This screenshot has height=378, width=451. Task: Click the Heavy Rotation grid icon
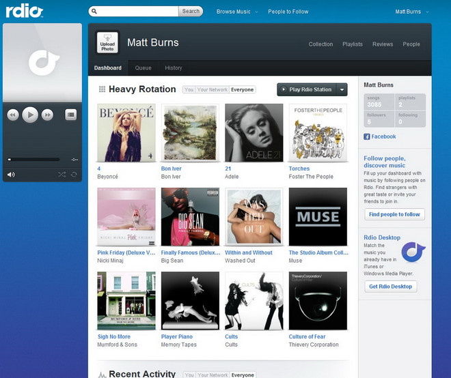[x=102, y=89]
